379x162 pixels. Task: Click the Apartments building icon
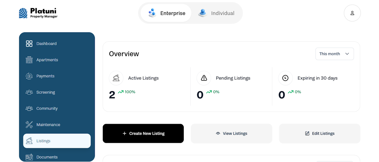[x=29, y=60]
